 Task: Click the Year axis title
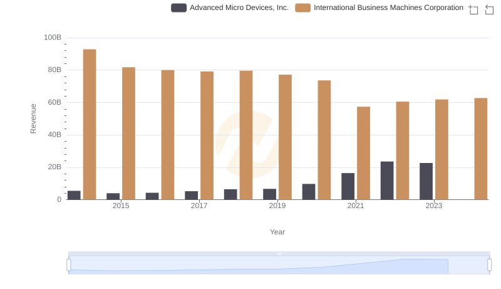(277, 232)
